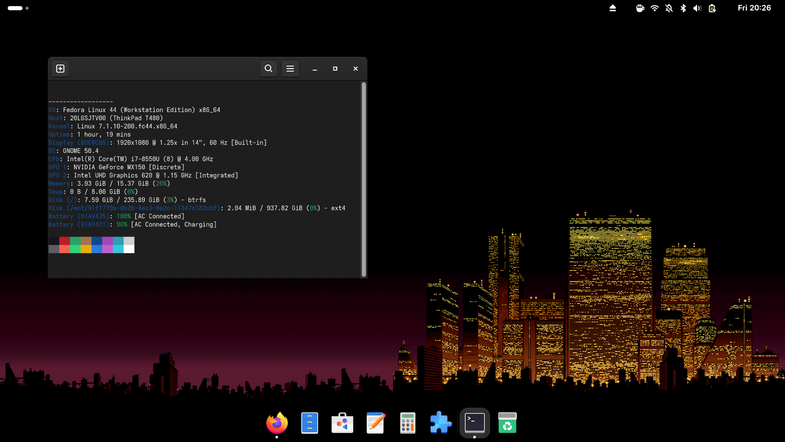Open the Calculator from the dock
The height and width of the screenshot is (442, 785).
point(408,423)
